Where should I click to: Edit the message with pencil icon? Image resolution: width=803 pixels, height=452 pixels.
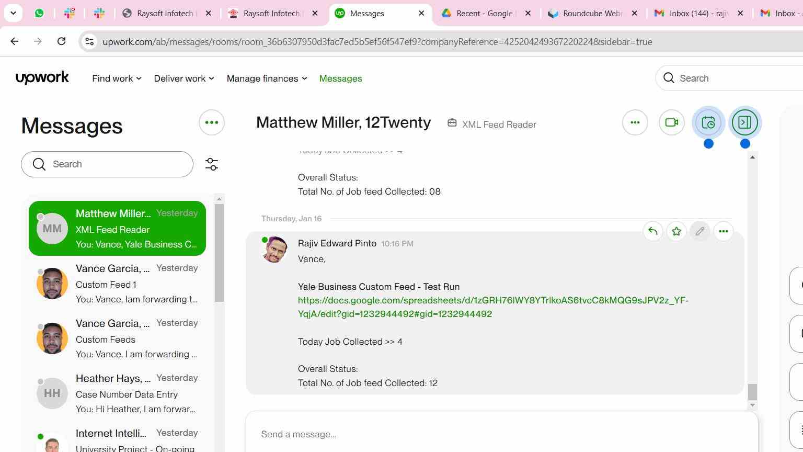(x=700, y=231)
